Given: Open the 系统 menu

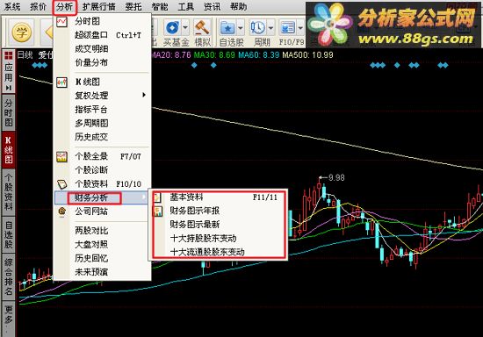Looking at the screenshot, I should [12, 6].
